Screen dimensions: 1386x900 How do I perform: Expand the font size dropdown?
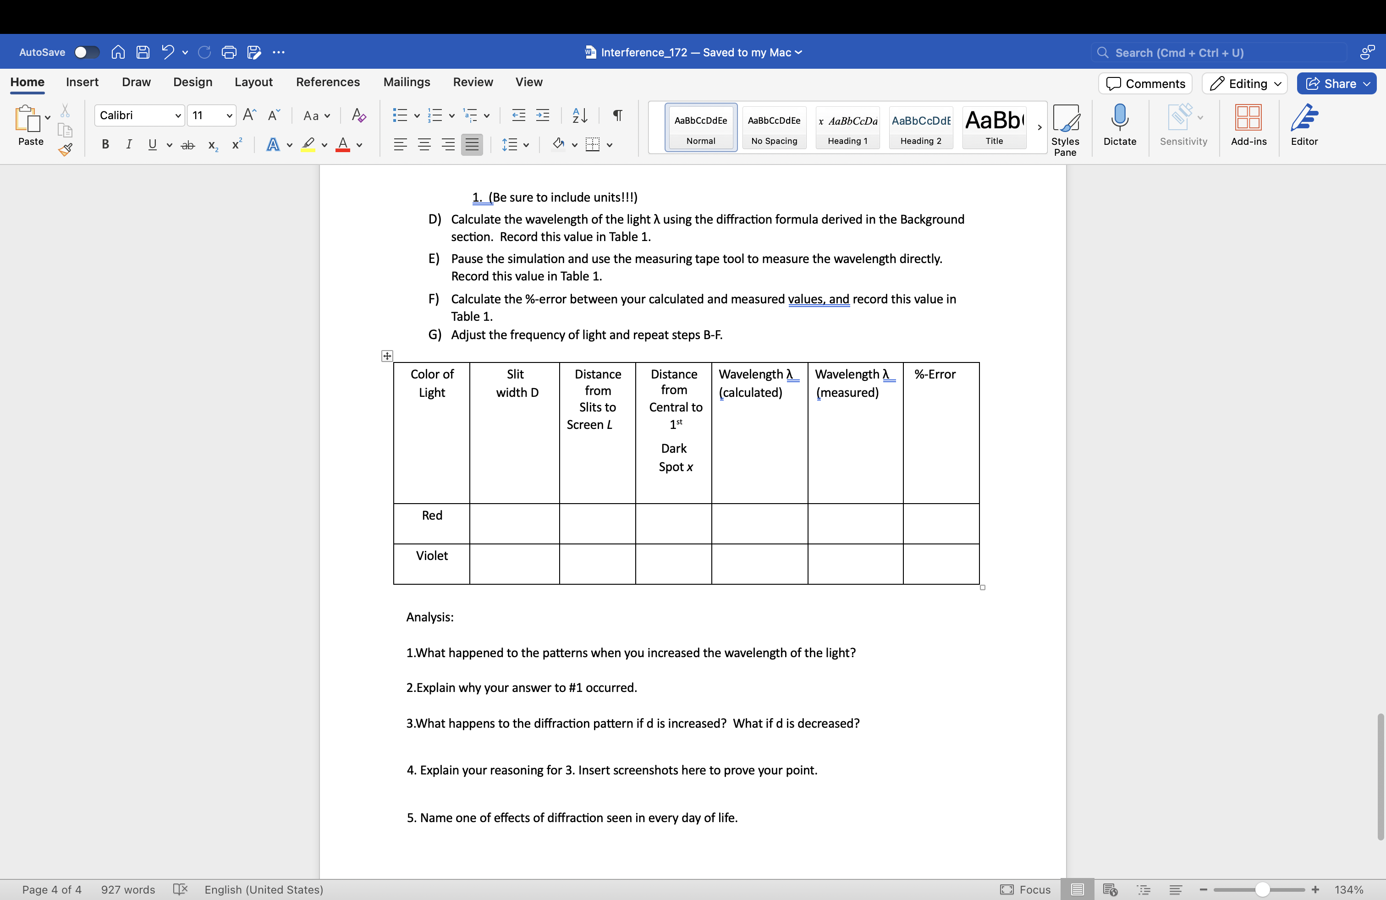[230, 115]
